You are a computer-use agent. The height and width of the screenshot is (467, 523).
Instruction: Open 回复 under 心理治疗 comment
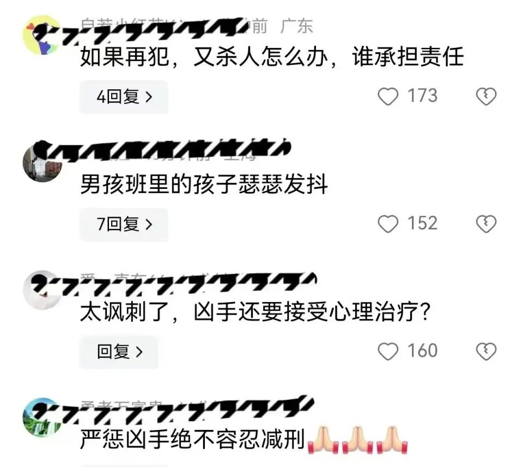(119, 352)
